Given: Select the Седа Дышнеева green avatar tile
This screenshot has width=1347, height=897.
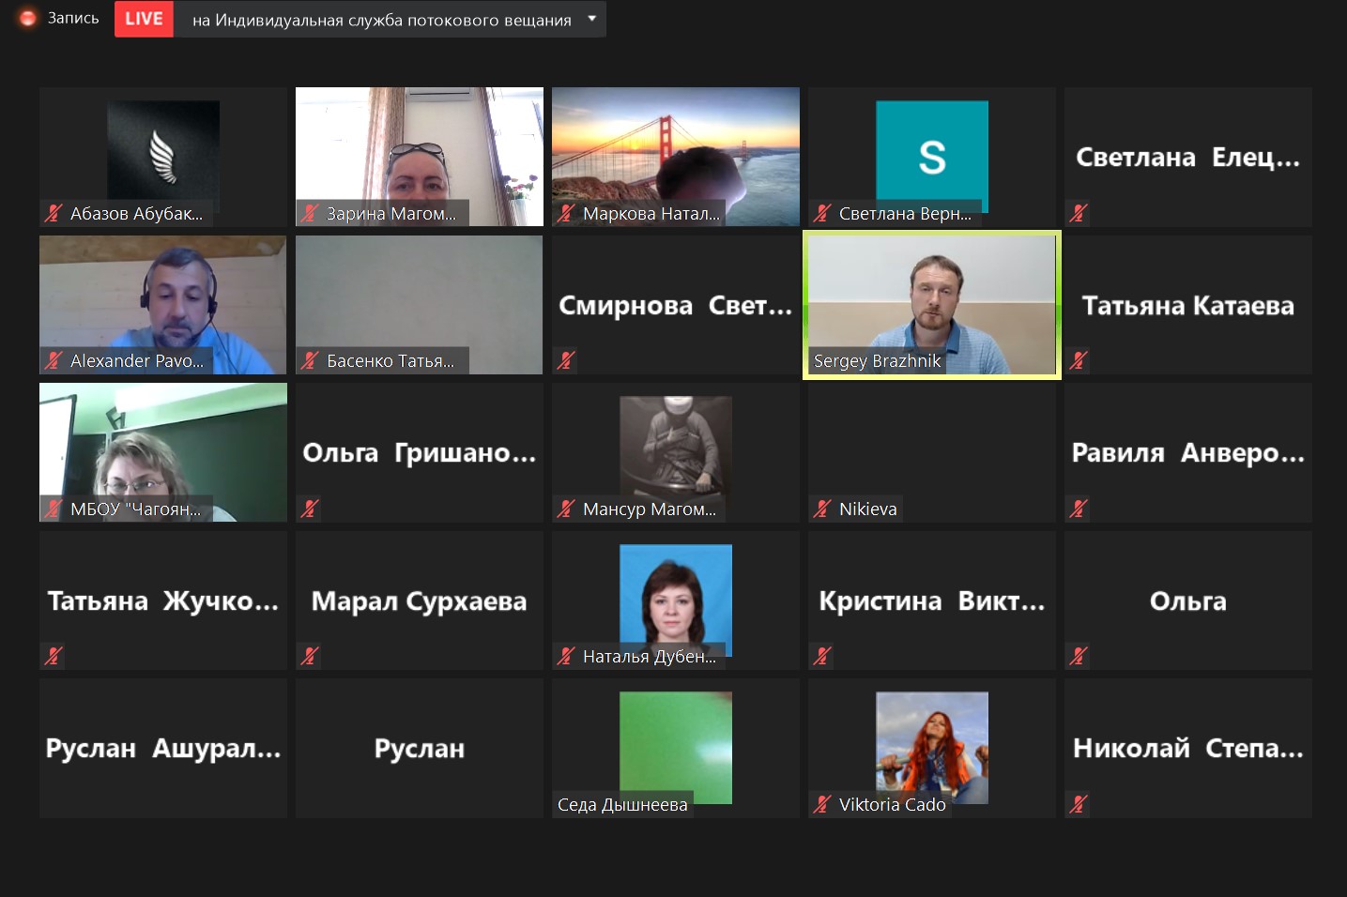Looking at the screenshot, I should point(675,746).
